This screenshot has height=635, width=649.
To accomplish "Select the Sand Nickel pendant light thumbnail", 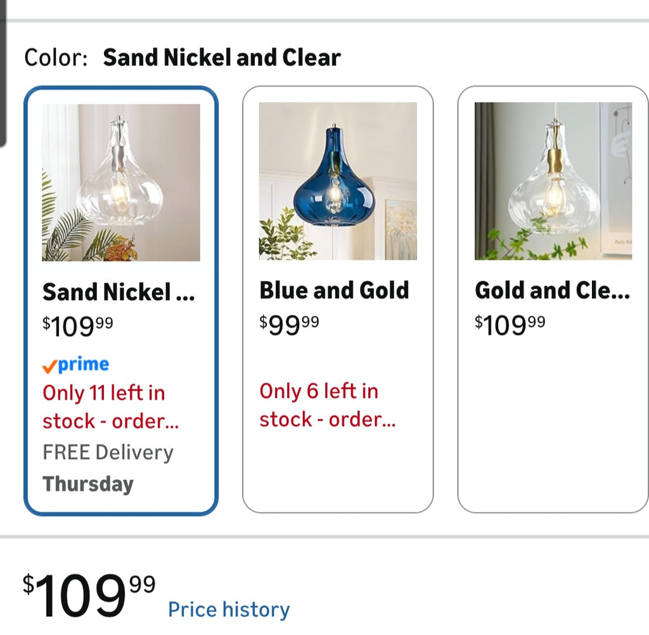I will coord(121,182).
